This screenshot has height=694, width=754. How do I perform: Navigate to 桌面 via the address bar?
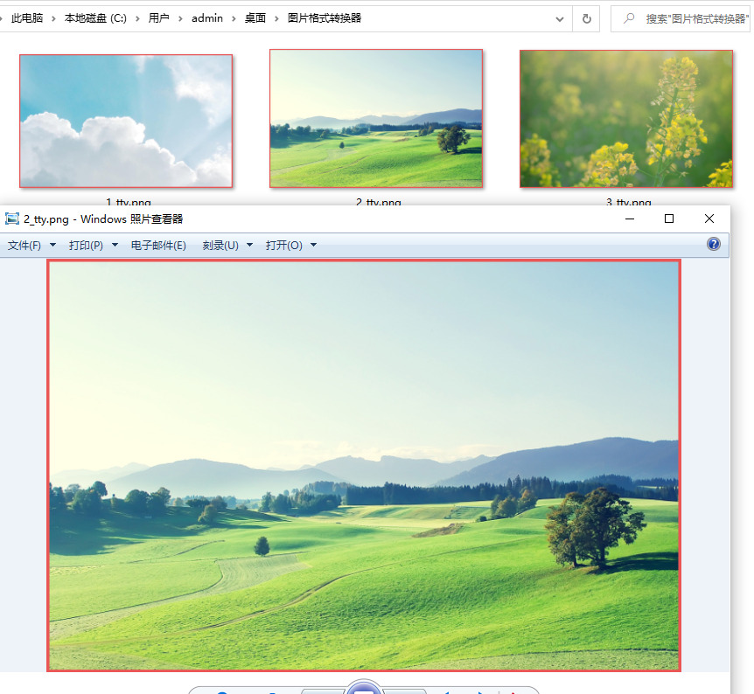pyautogui.click(x=255, y=18)
